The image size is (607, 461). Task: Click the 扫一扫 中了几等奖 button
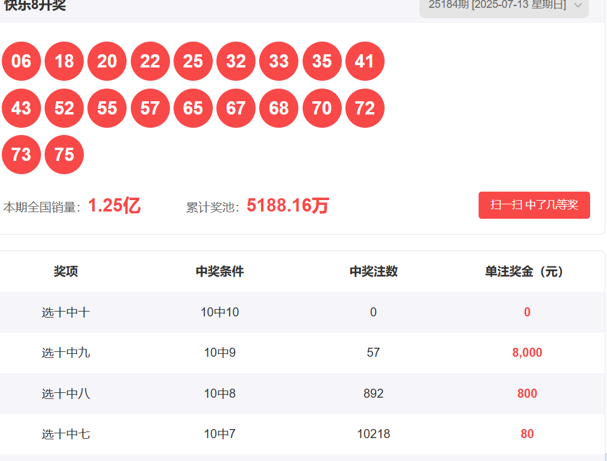[534, 205]
